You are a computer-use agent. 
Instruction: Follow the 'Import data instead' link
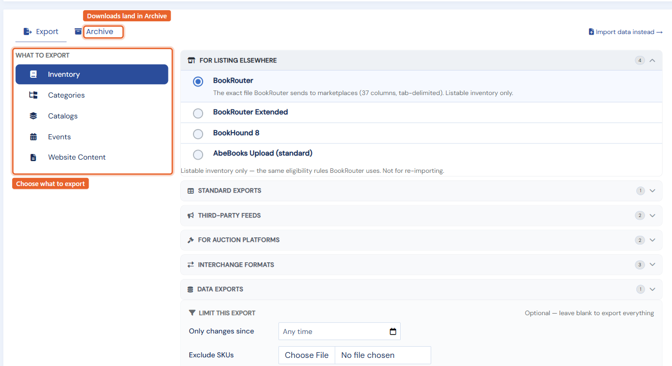(625, 32)
